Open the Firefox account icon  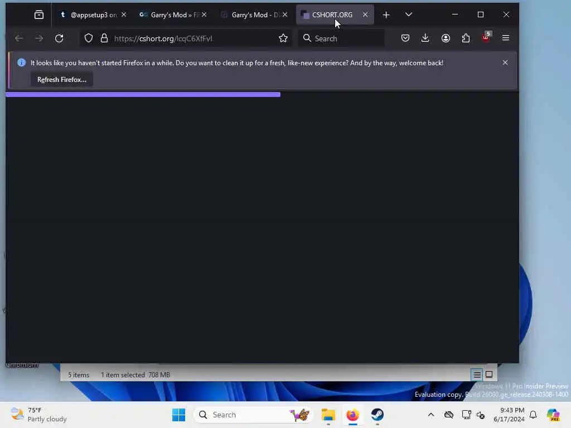tap(446, 38)
